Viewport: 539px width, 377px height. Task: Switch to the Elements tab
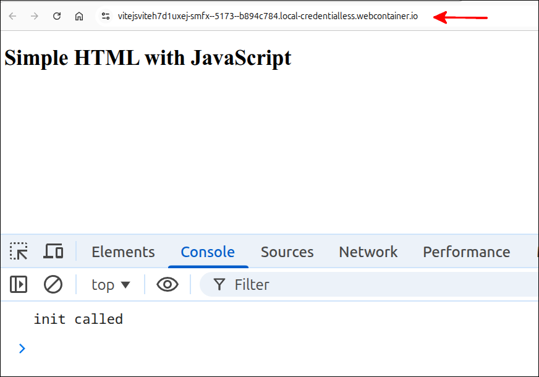[x=123, y=252]
